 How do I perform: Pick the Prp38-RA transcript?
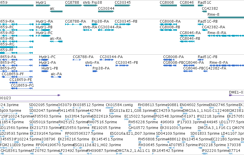100,21
